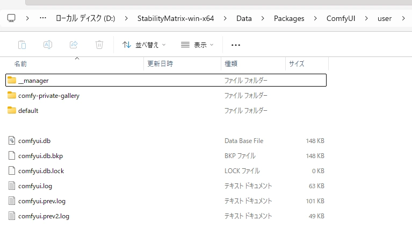Image resolution: width=412 pixels, height=228 pixels.
Task: Click the default folder icon
Action: (x=12, y=110)
